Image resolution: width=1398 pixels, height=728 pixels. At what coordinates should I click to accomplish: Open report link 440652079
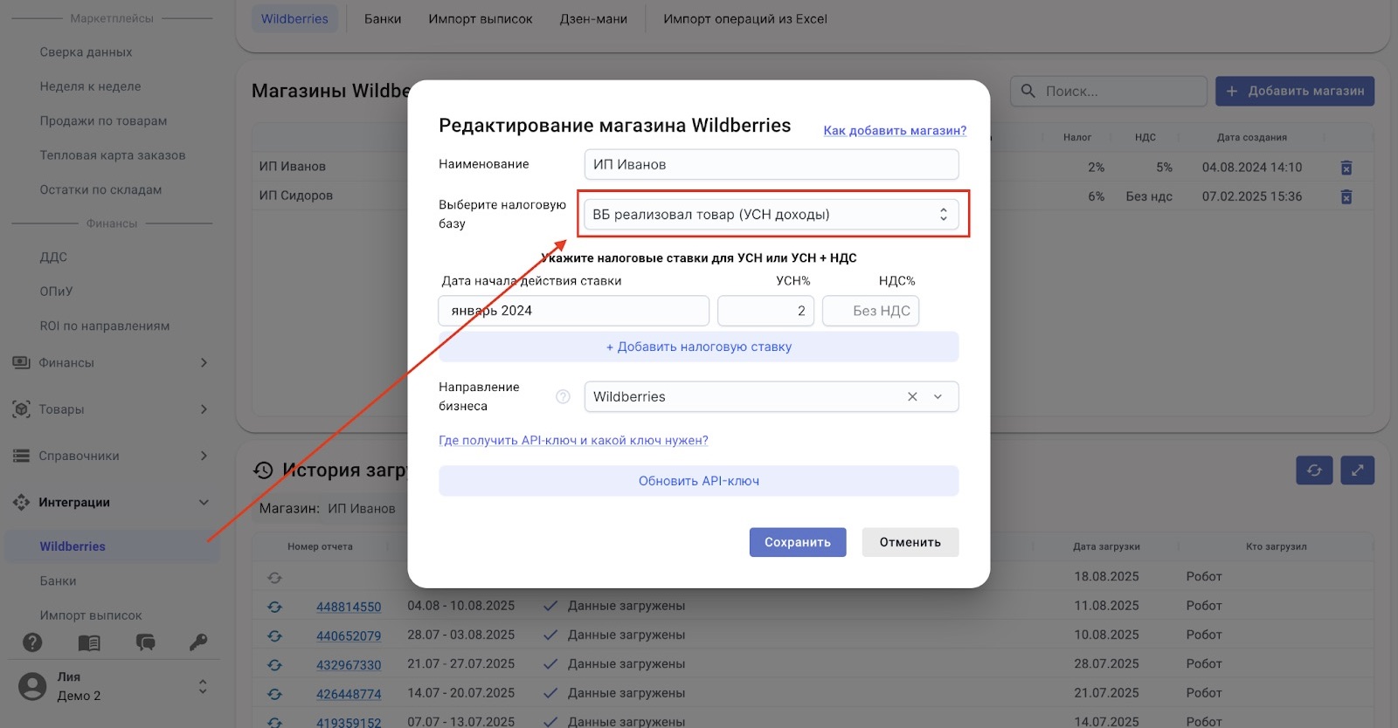coord(349,636)
